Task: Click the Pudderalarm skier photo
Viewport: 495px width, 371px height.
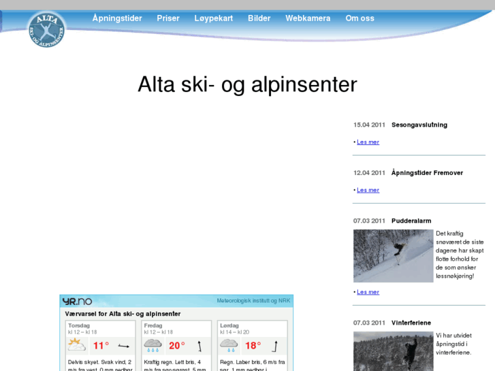Action: (393, 256)
